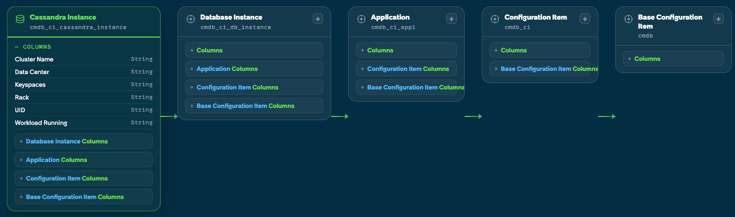Screen dimensions: 735x217
Task: Click the target icon beside Database Instance
Action: pyautogui.click(x=191, y=19)
